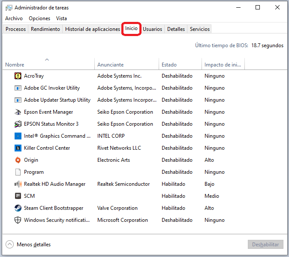The height and width of the screenshot is (257, 289).
Task: Sort by the Estado column header
Action: point(180,64)
